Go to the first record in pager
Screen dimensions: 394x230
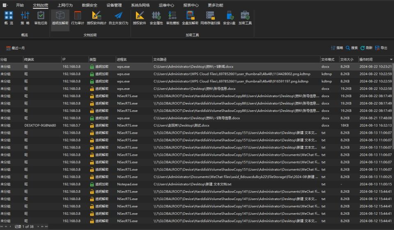click(x=2, y=226)
